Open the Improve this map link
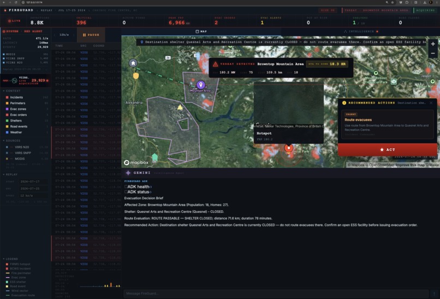440x299 pixels. coord(410,165)
